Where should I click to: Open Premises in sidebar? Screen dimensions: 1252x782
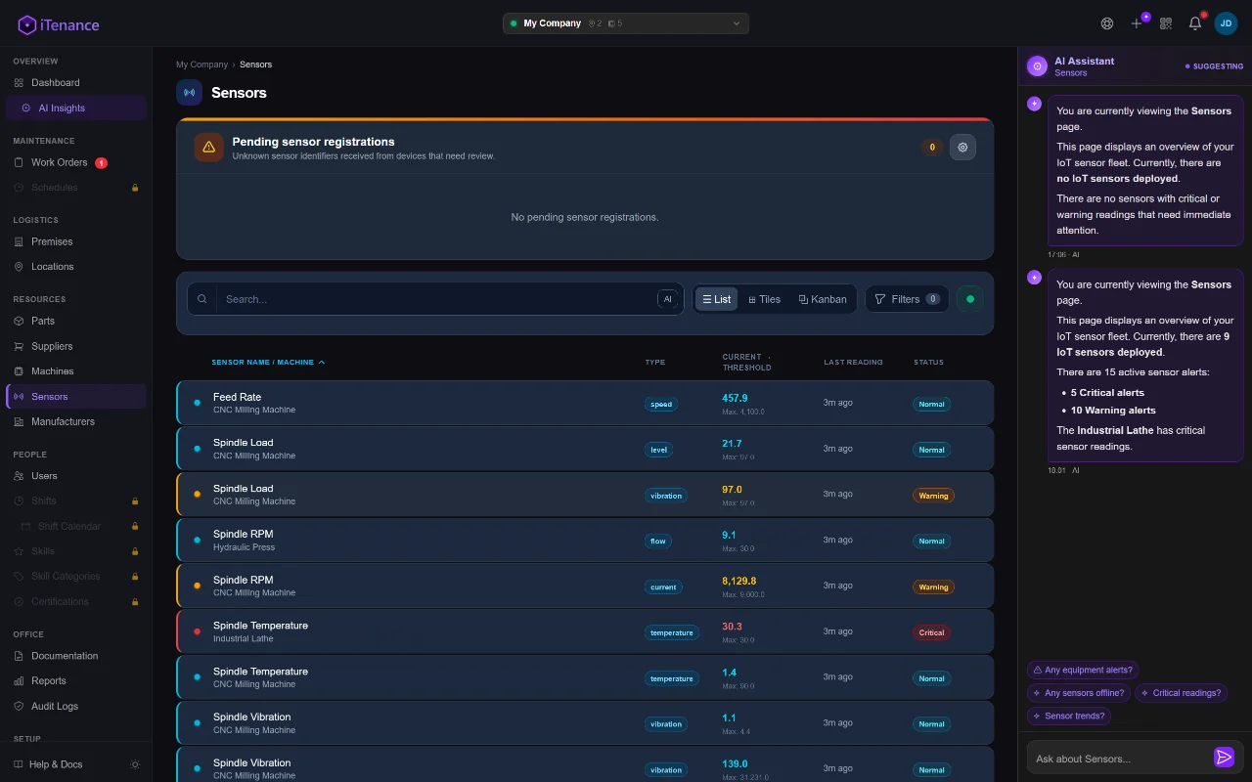(76, 241)
